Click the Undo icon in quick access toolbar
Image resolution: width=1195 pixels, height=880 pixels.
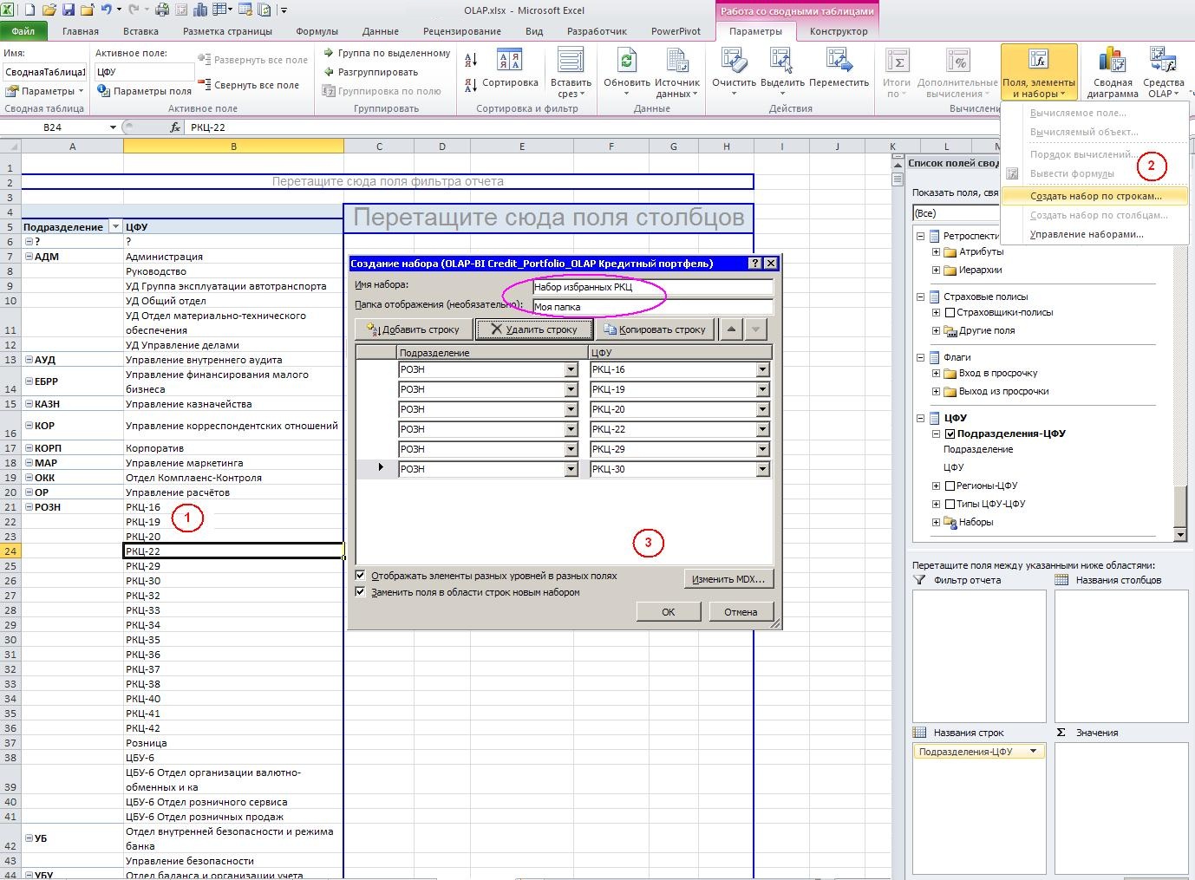(106, 10)
